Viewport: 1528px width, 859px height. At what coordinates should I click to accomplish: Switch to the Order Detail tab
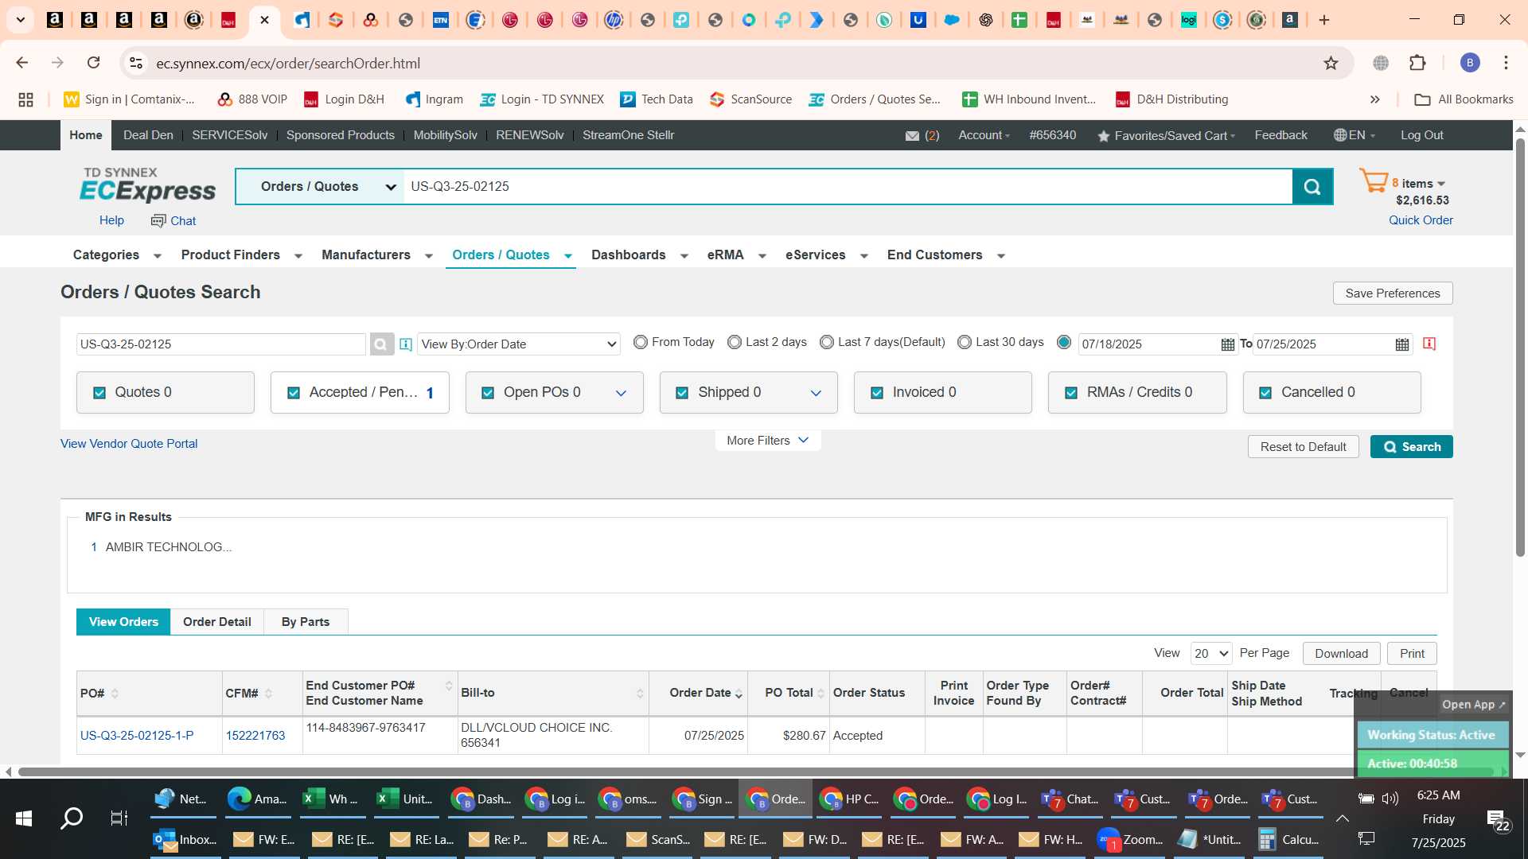click(216, 622)
